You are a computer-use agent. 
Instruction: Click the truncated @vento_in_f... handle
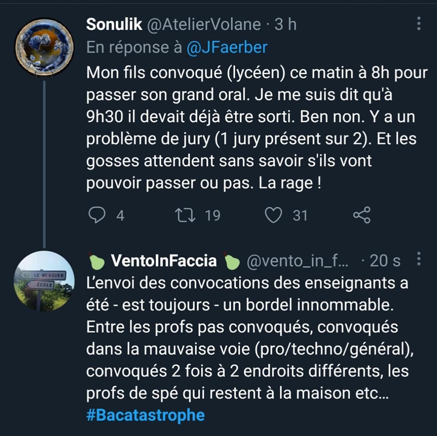point(298,261)
